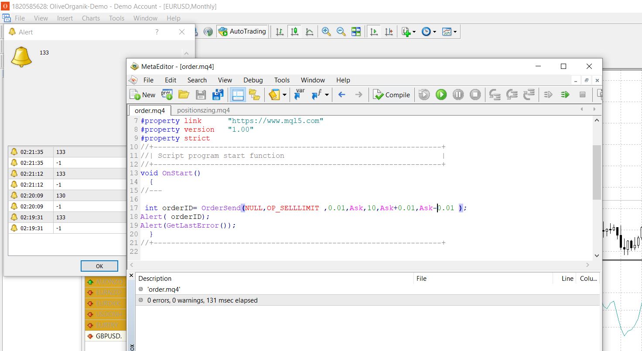Stop debugging in MetaEditor toolbar
Viewport: 642px width, 351px height.
tap(475, 95)
